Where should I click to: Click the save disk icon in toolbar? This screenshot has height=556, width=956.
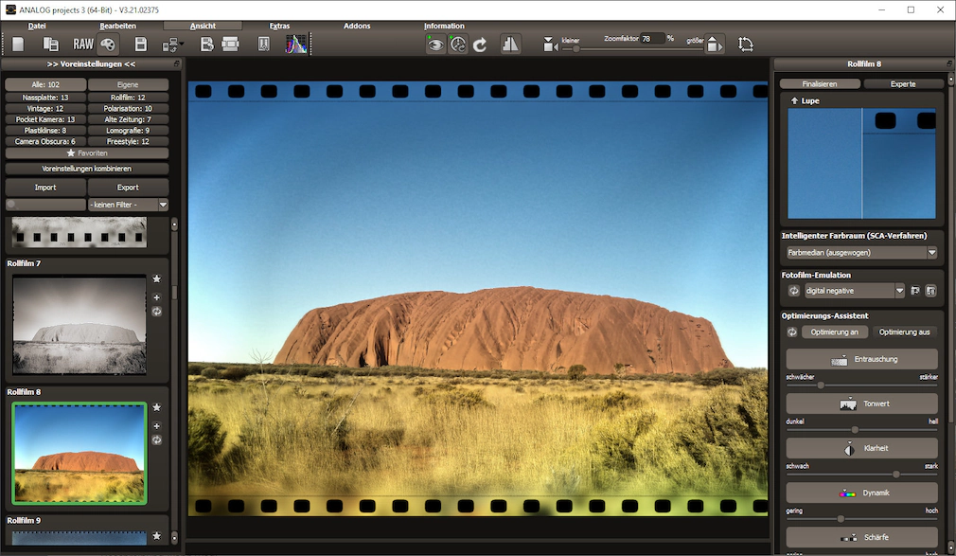coord(140,45)
